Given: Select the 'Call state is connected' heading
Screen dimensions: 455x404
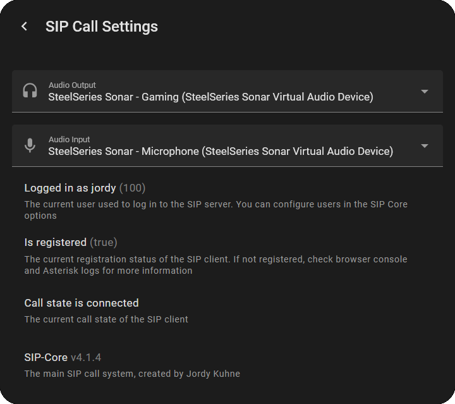Looking at the screenshot, I should tap(82, 303).
